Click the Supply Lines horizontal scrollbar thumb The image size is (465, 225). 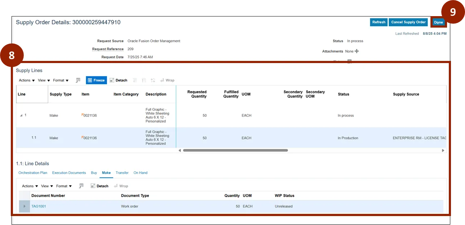click(x=235, y=150)
